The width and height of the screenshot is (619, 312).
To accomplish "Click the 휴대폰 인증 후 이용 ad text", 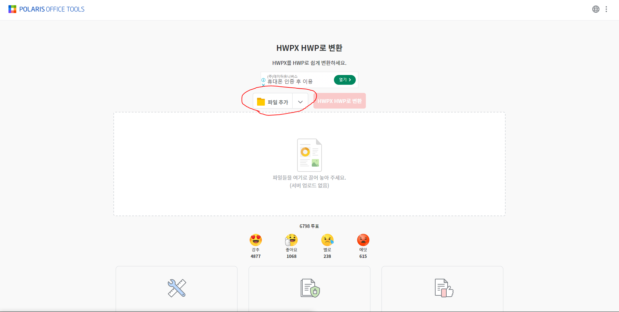I will click(x=290, y=82).
